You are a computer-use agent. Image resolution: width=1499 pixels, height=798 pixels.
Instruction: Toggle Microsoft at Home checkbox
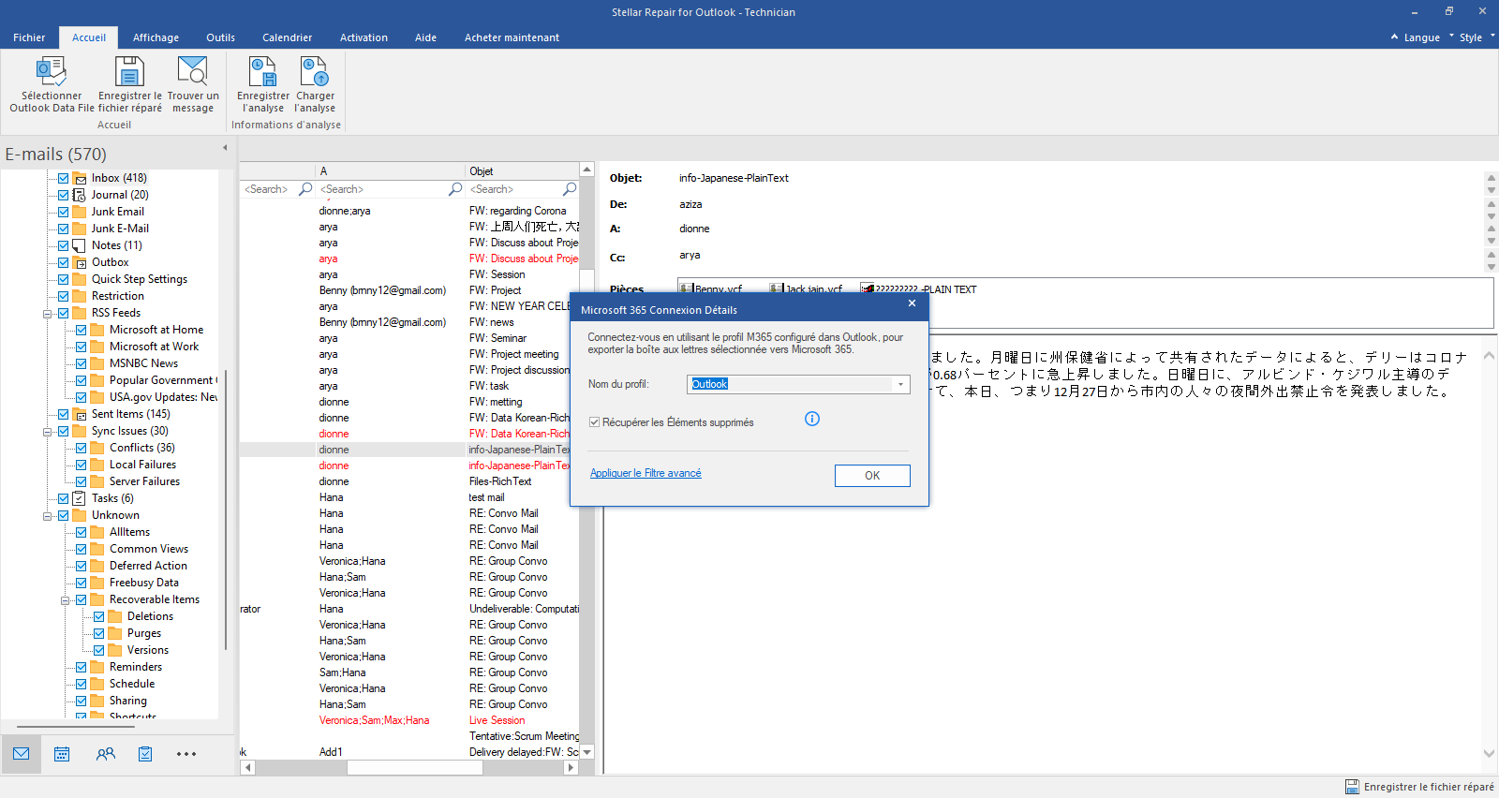(x=81, y=330)
